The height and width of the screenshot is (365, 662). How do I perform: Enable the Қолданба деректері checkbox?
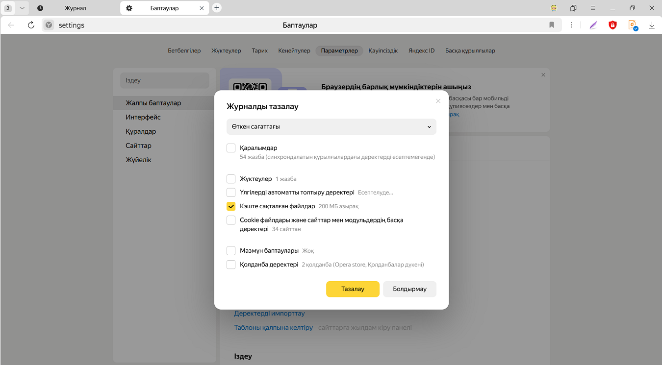(x=231, y=265)
